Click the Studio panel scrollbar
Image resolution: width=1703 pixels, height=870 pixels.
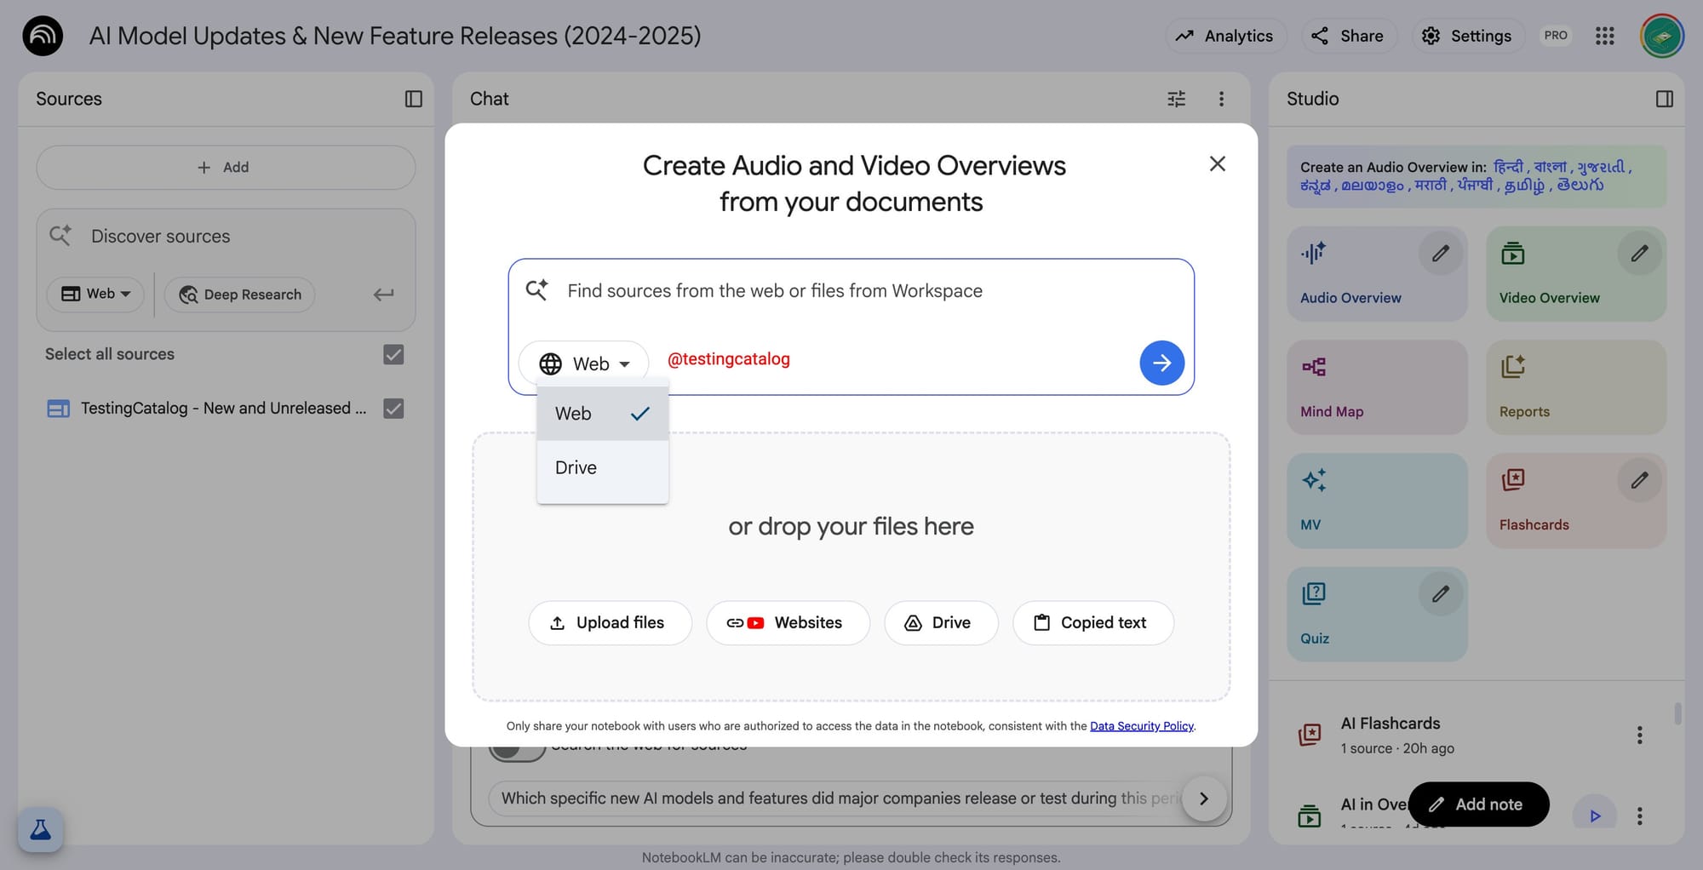[1677, 713]
